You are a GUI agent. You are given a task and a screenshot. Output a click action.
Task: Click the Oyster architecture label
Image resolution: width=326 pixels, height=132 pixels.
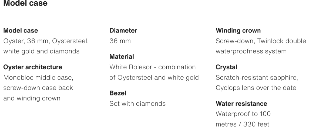pyautogui.click(x=33, y=67)
